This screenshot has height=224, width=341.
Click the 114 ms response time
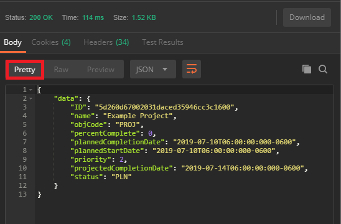[93, 17]
